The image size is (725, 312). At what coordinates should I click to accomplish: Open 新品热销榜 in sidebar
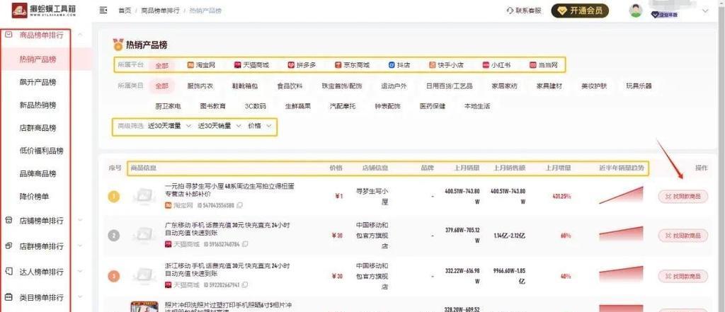(38, 105)
